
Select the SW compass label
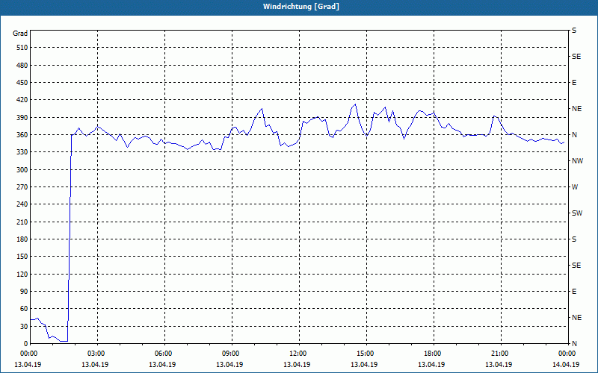point(577,213)
